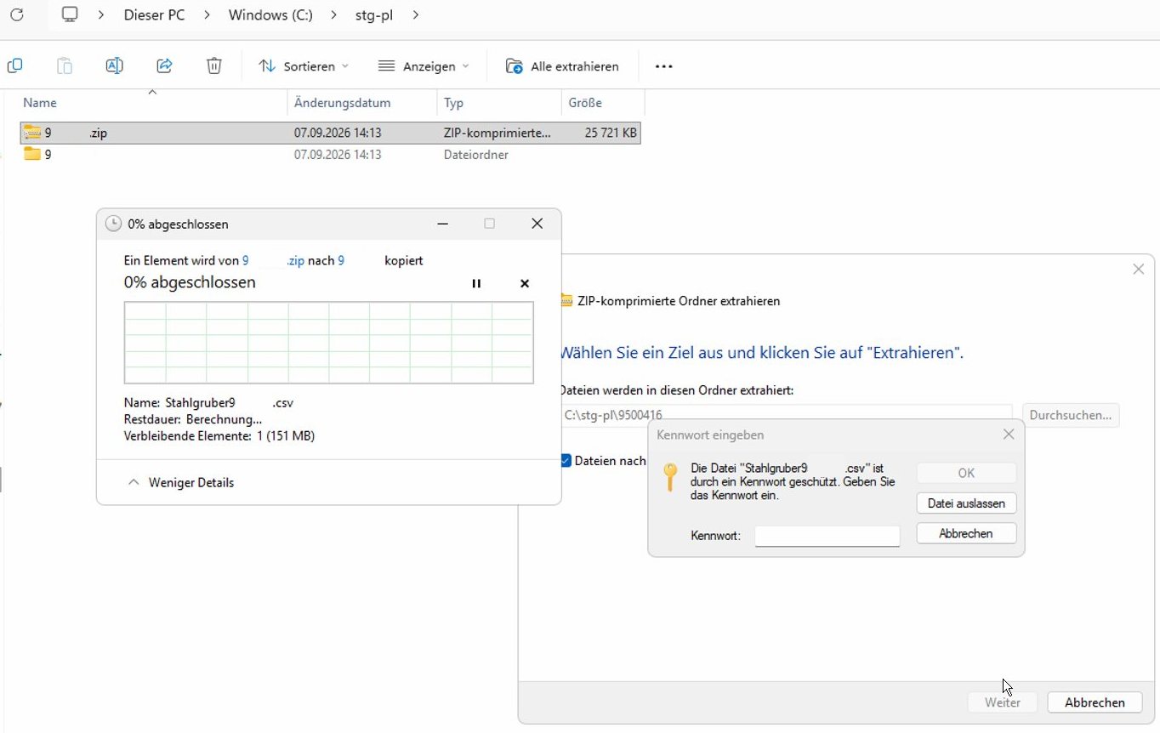Image resolution: width=1160 pixels, height=733 pixels.
Task: Click the Copy icon in the toolbar
Action: 14,65
